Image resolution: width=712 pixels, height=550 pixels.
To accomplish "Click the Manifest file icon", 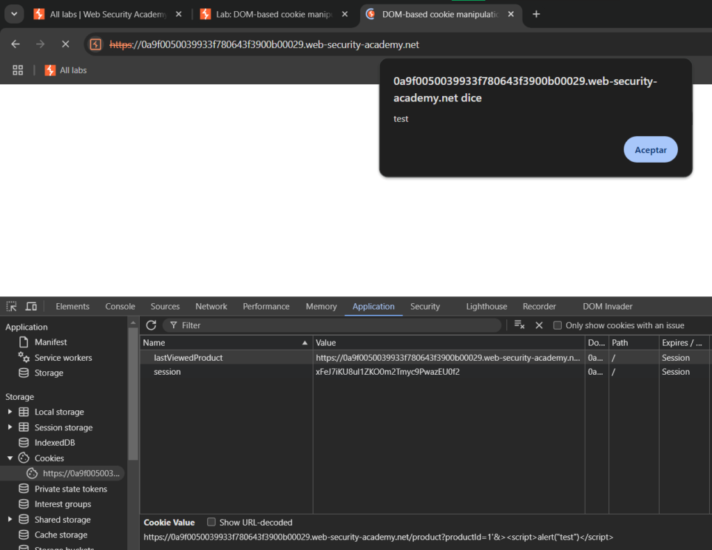I will [24, 342].
